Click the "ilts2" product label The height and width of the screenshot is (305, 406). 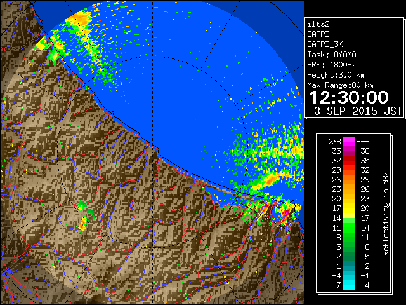click(x=318, y=24)
